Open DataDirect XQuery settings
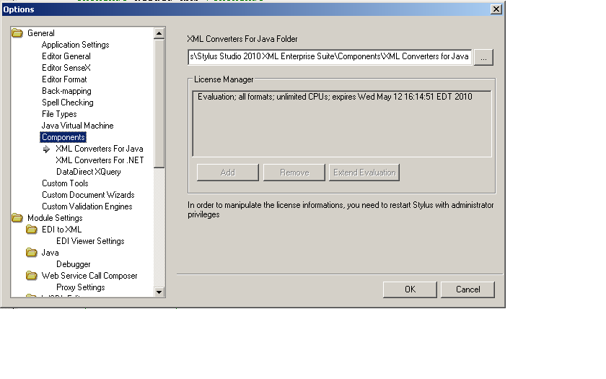The height and width of the screenshot is (379, 606). tap(89, 172)
